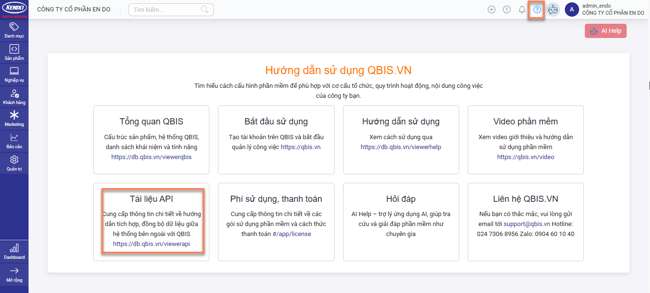Expand sidebar with Mở rộng arrow
This screenshot has width=650, height=293.
[14, 274]
